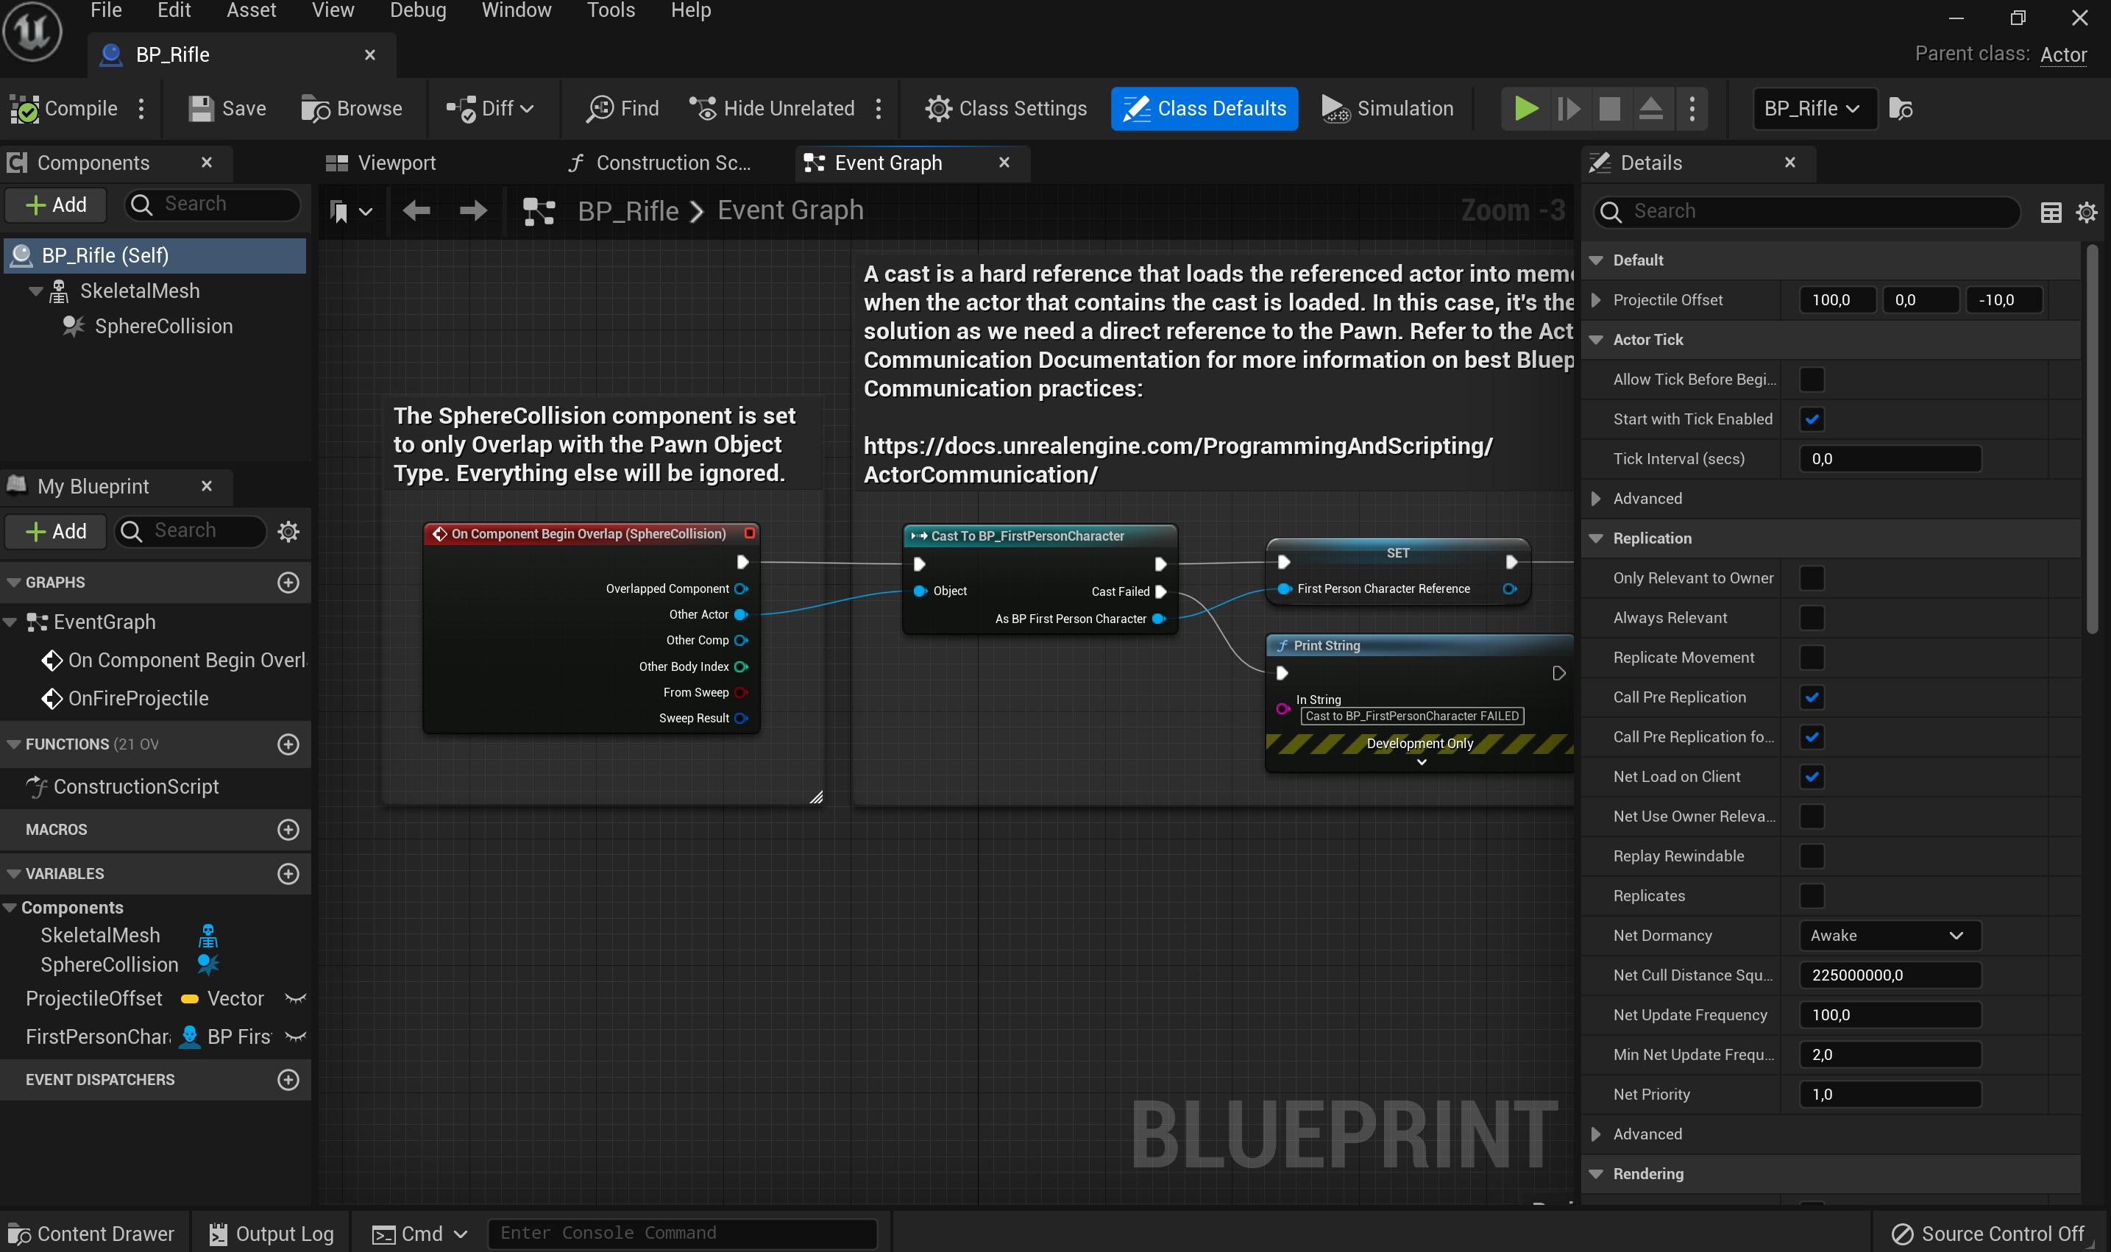Browse to asset in Content Browser
Viewport: 2111px width, 1252px height.
click(x=352, y=109)
